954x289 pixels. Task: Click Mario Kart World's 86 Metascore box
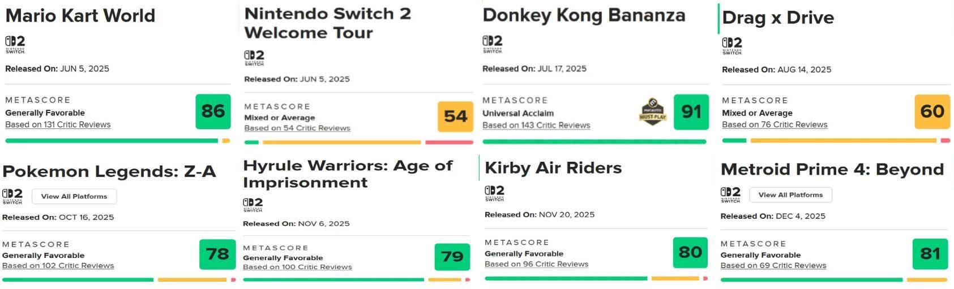213,111
